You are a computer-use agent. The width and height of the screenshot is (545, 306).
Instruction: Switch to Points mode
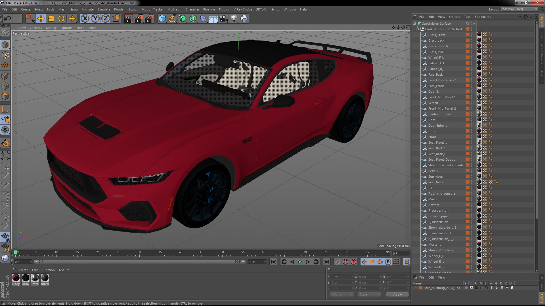[x=5, y=76]
